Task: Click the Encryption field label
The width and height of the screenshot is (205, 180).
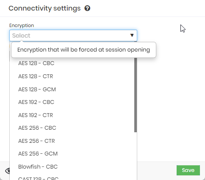Action: (x=22, y=25)
